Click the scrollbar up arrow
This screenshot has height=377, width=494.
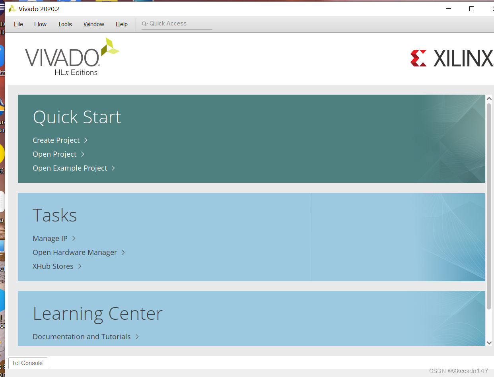click(x=489, y=99)
